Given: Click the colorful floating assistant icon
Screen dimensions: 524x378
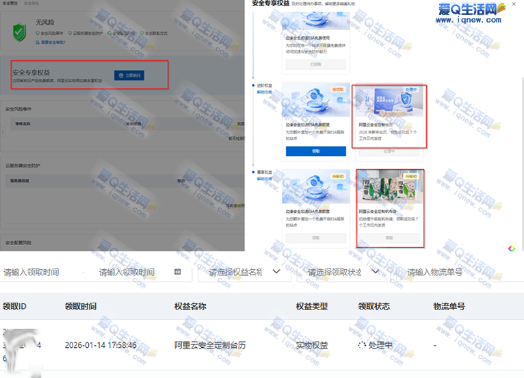Looking at the screenshot, I should [x=512, y=248].
